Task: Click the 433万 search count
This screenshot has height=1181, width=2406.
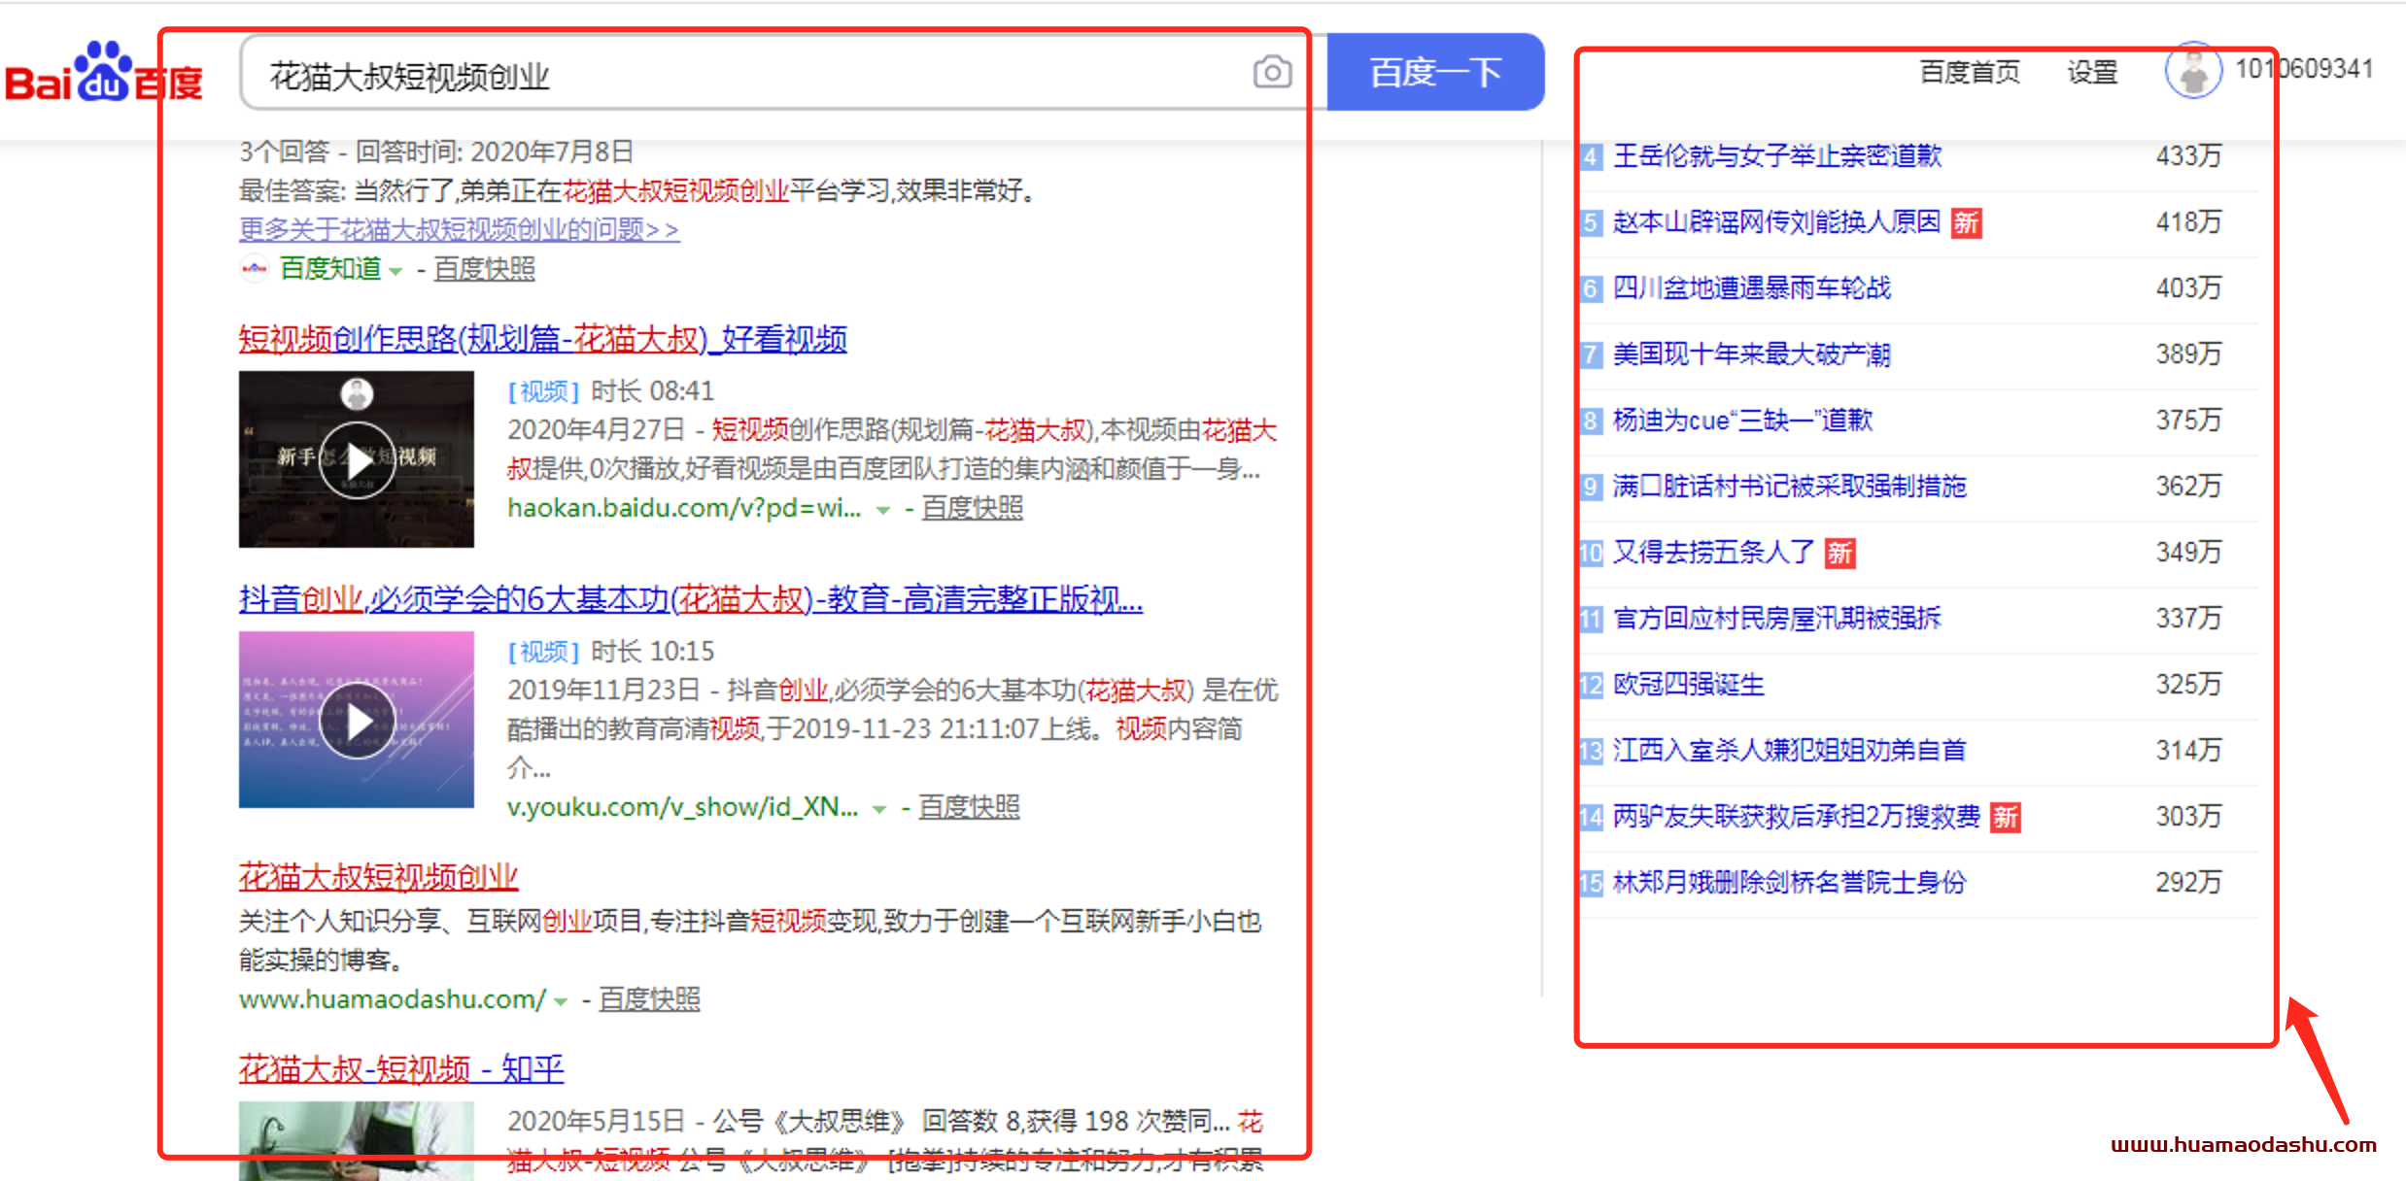Action: pyautogui.click(x=2189, y=155)
